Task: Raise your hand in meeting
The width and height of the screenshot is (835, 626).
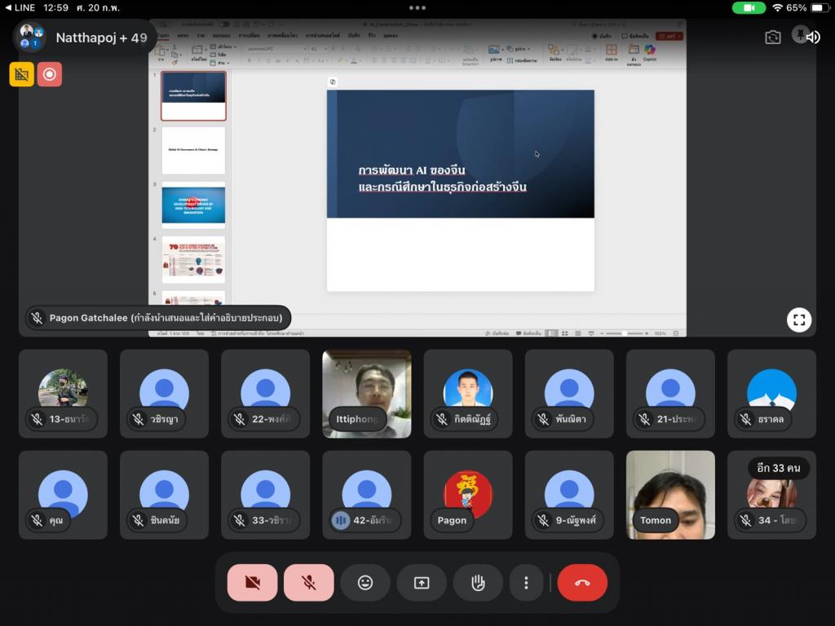Action: point(478,583)
